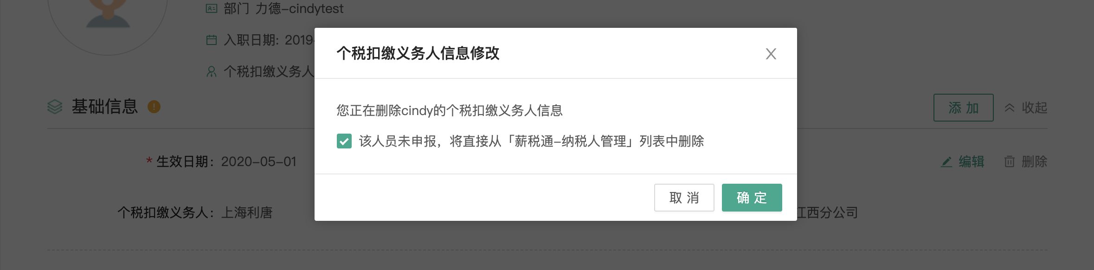Click the 该人员未申报 checkbox label text
Screen dimensions: 1094x270
click(x=531, y=141)
